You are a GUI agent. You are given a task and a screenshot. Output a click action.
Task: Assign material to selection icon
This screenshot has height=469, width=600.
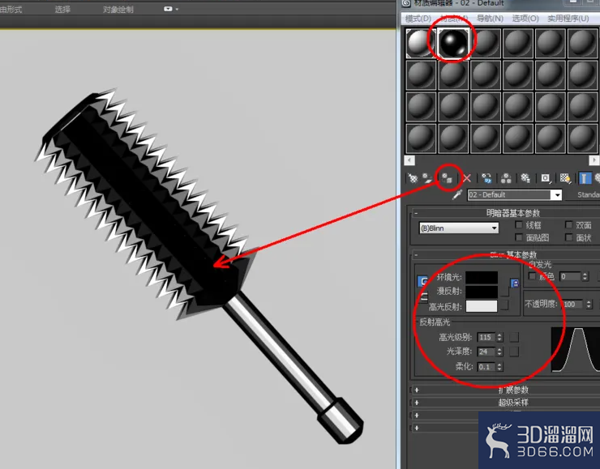447,178
